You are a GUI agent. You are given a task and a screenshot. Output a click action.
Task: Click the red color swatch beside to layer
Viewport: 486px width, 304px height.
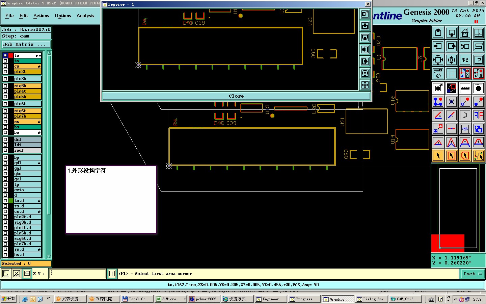(11, 55)
